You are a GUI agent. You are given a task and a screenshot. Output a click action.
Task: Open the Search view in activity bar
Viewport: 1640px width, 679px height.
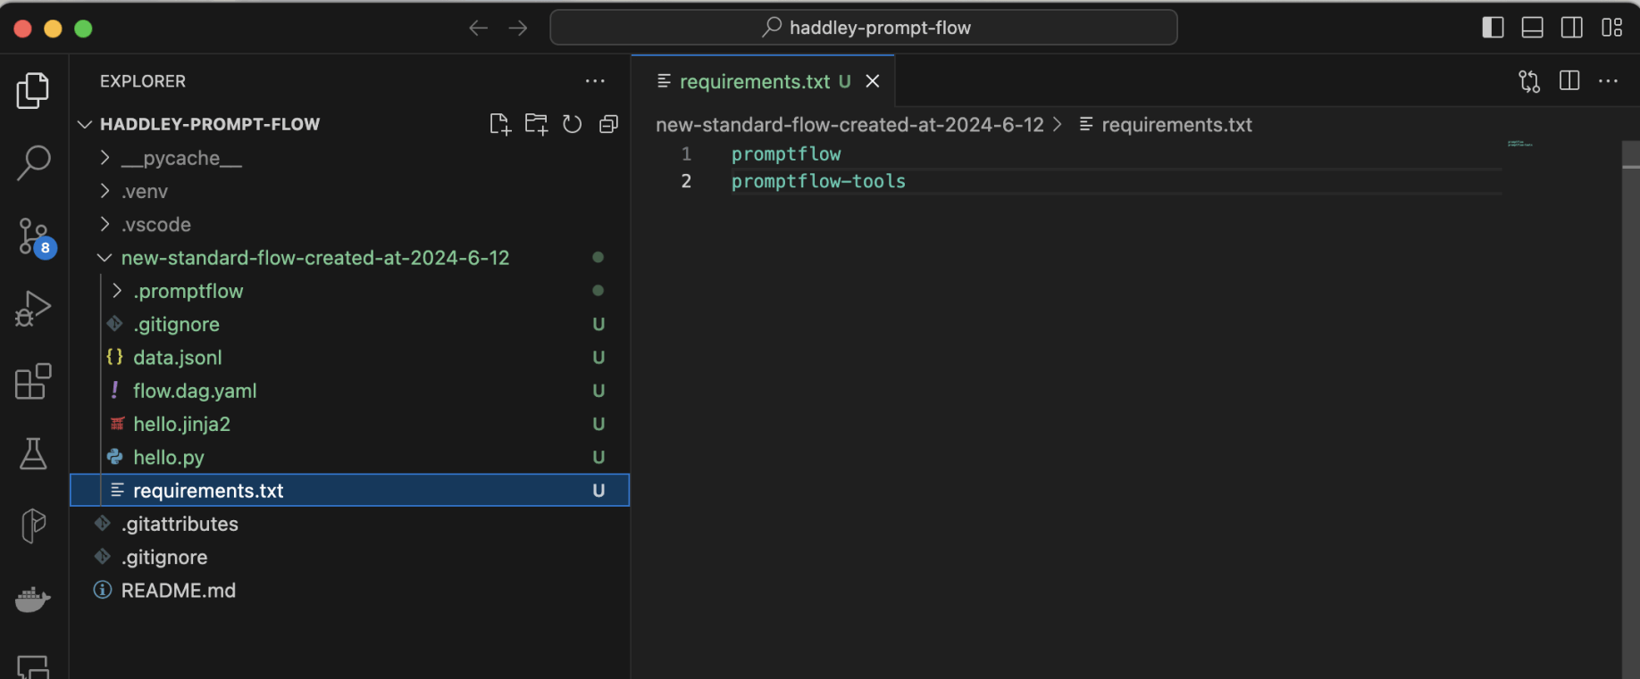[34, 163]
